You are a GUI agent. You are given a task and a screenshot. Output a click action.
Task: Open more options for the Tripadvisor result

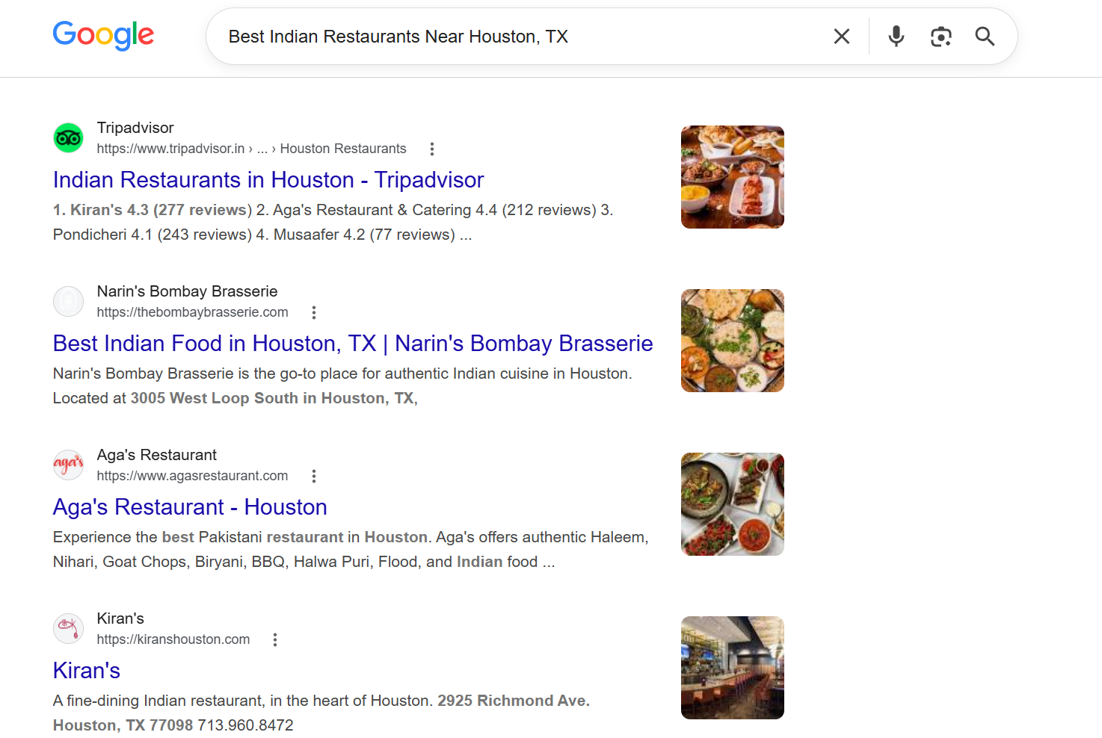pyautogui.click(x=432, y=149)
